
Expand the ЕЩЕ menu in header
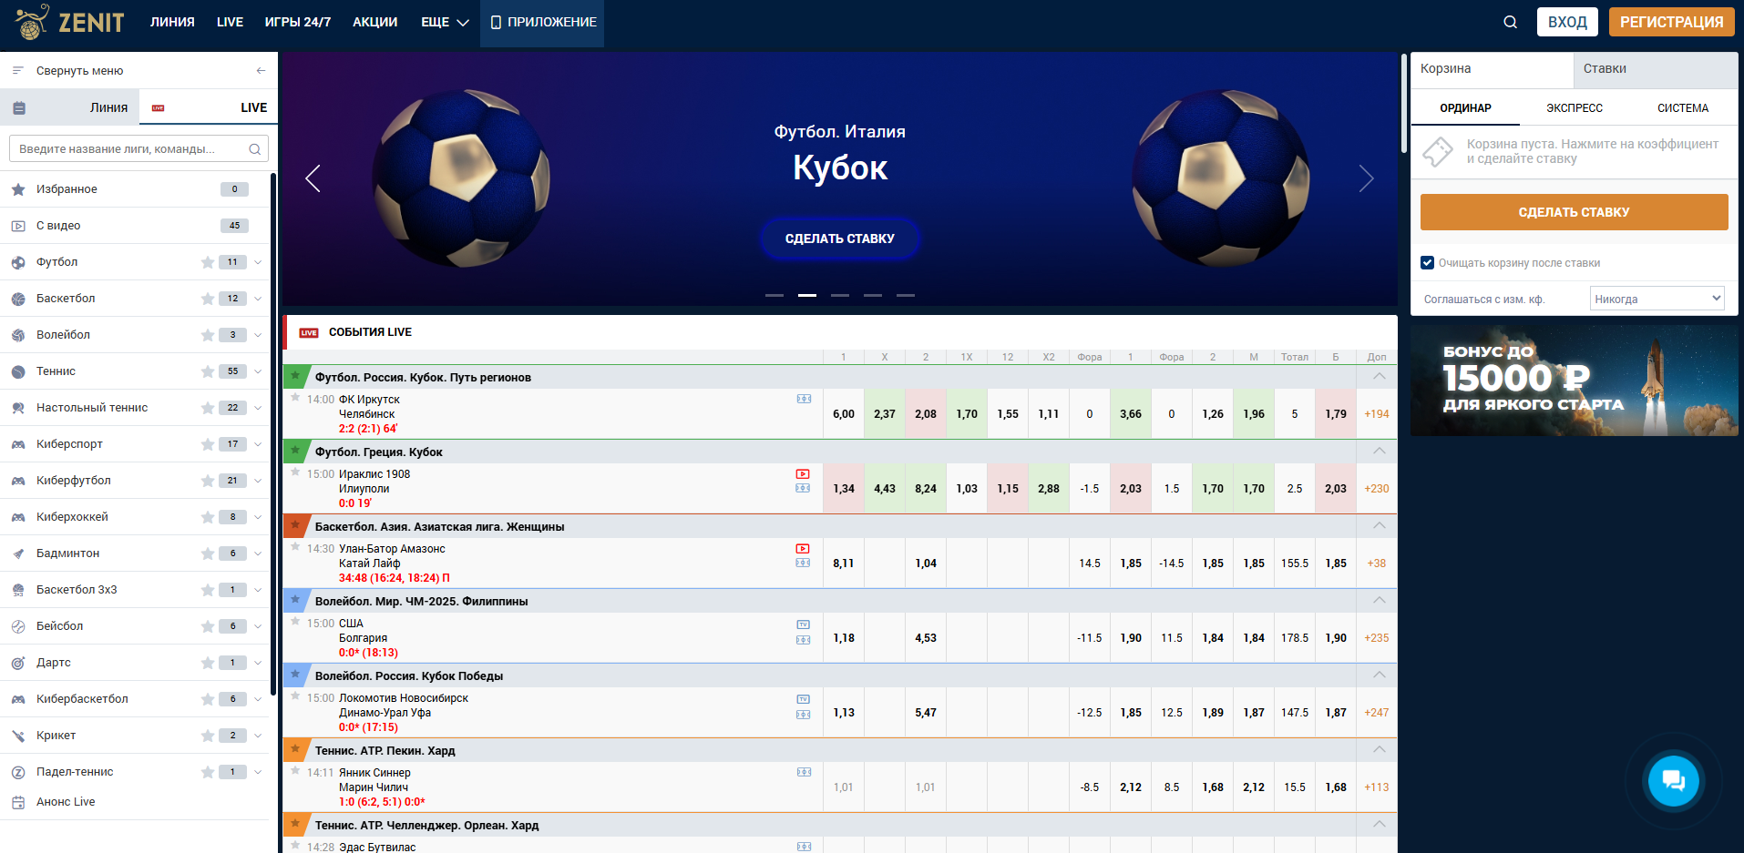(x=445, y=22)
